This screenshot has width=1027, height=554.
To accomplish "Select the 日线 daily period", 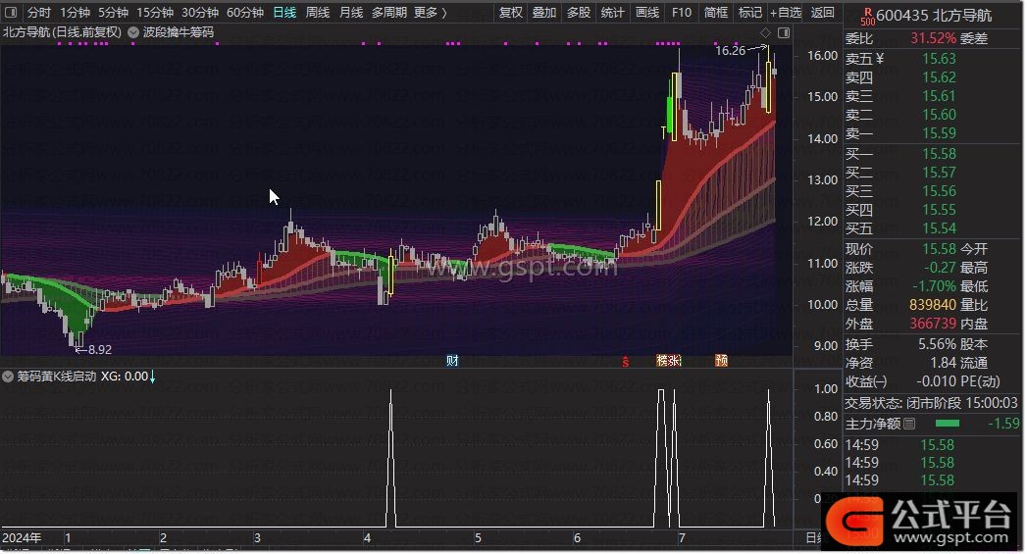I will coord(284,13).
